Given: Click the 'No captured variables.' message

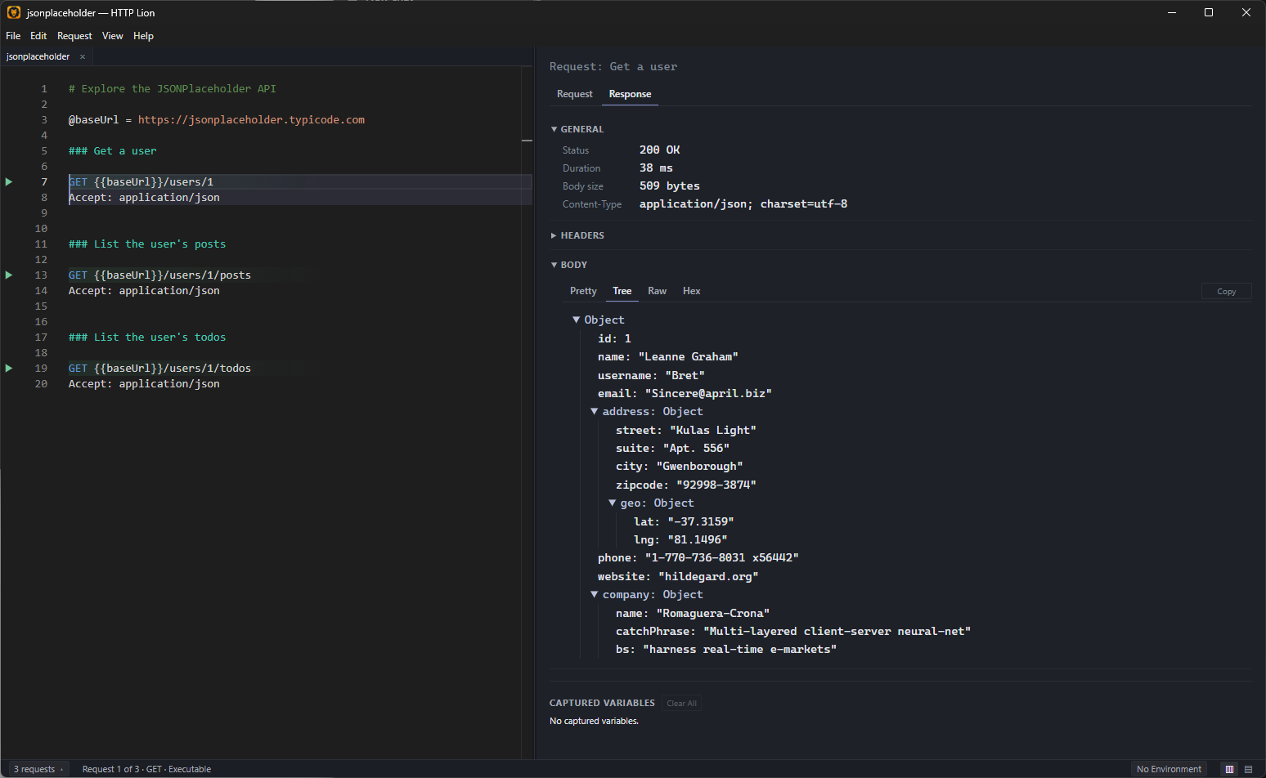Looking at the screenshot, I should click(x=594, y=721).
